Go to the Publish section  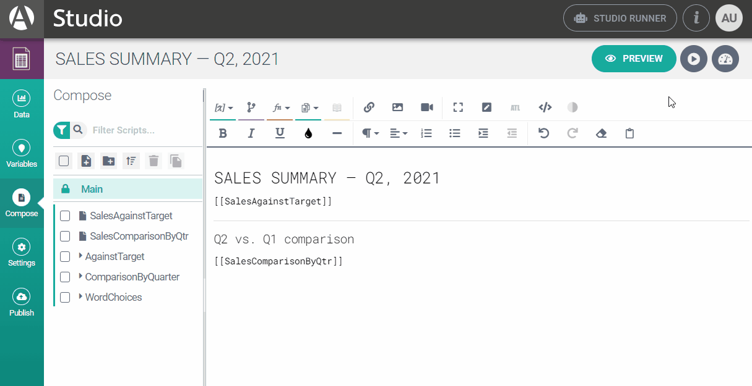(x=22, y=303)
